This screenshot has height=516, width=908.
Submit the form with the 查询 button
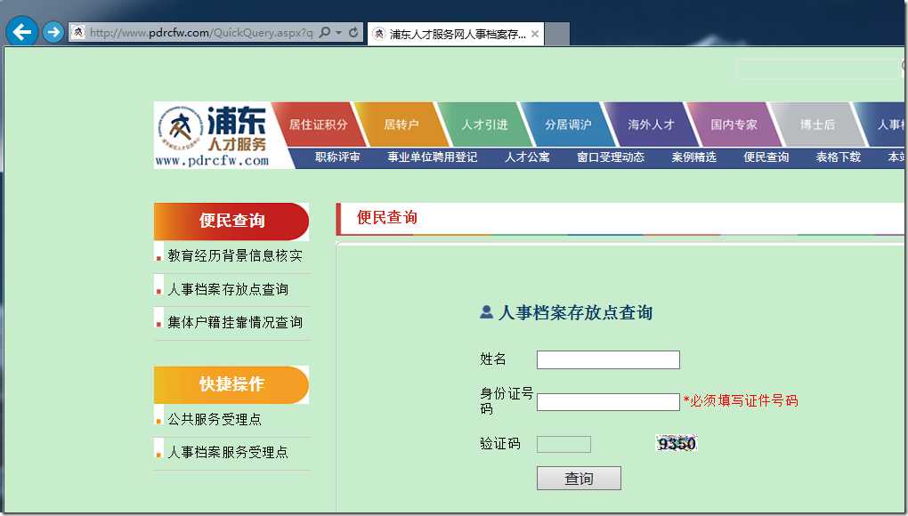[x=579, y=479]
